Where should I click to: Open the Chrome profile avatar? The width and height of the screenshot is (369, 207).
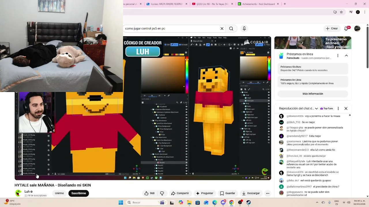coord(358,12)
